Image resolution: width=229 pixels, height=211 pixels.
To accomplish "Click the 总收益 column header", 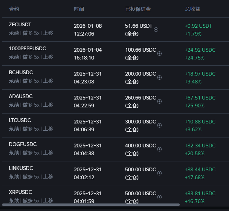I will 193,9.
